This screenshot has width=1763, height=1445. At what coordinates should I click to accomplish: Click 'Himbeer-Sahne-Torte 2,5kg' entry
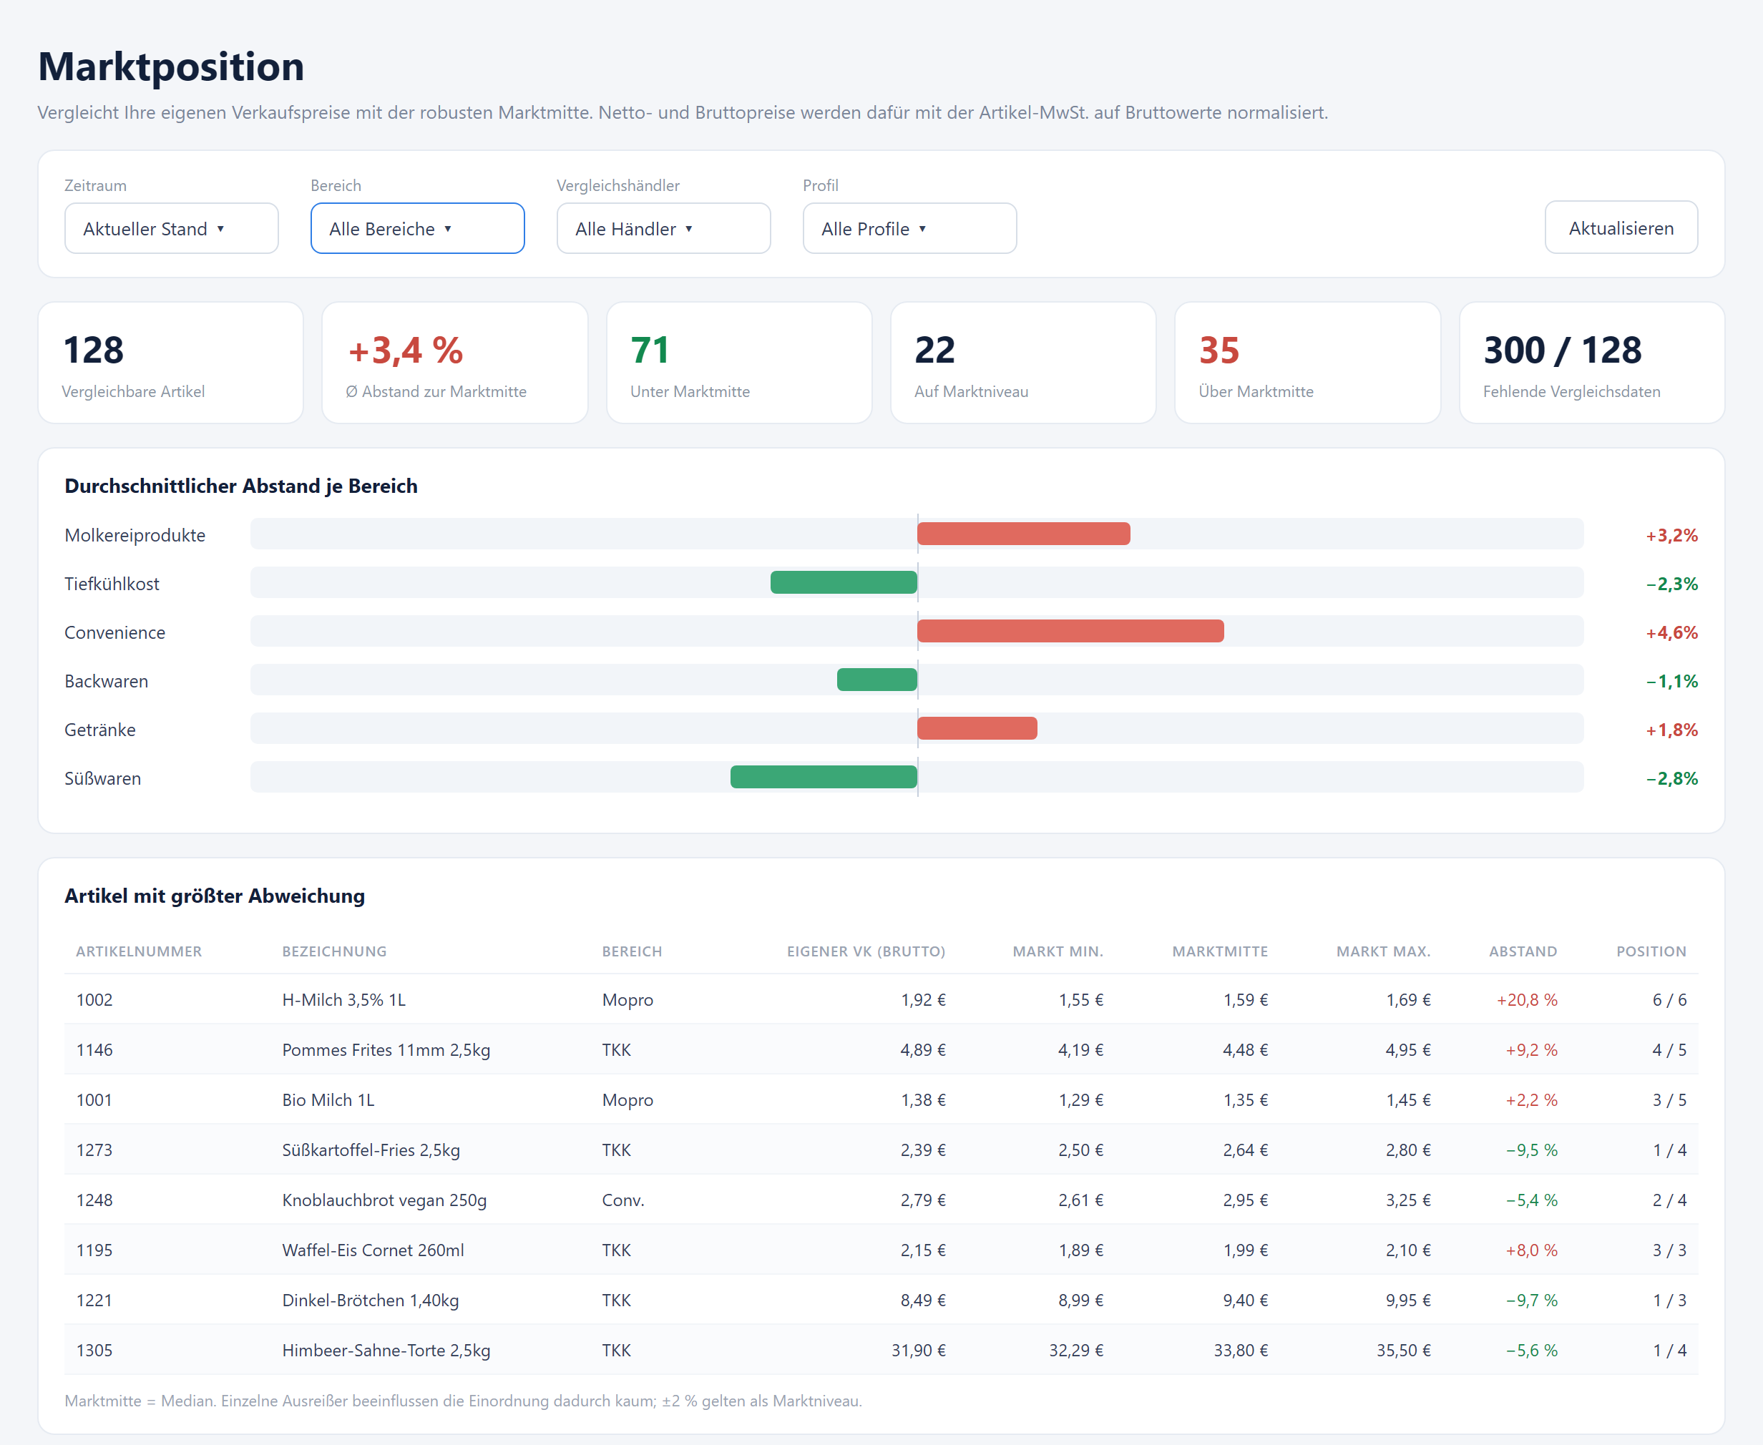[386, 1350]
